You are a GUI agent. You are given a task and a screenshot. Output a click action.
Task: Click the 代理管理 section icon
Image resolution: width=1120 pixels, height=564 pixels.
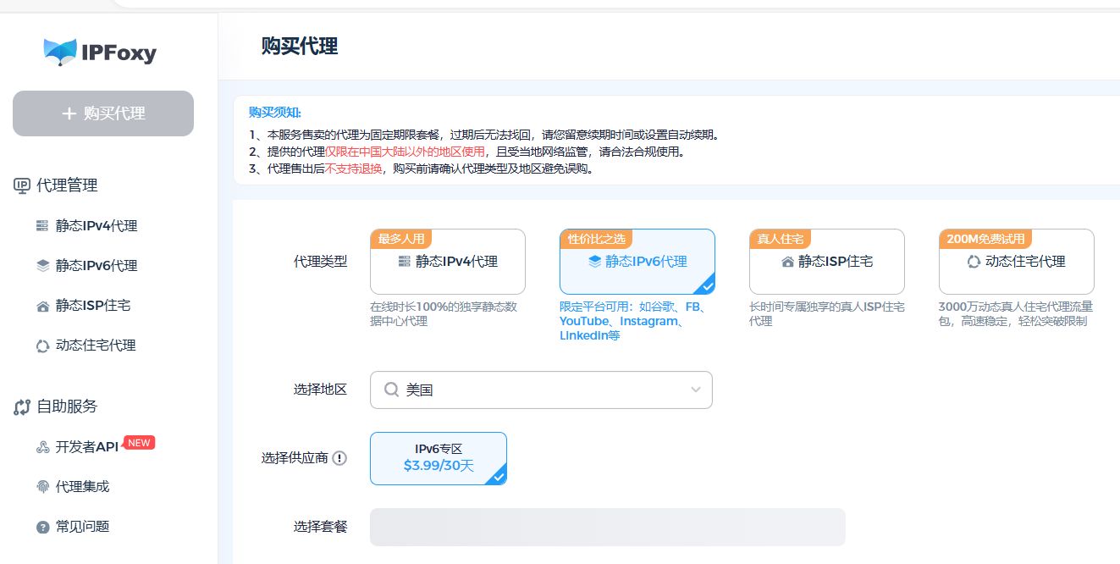tap(22, 185)
